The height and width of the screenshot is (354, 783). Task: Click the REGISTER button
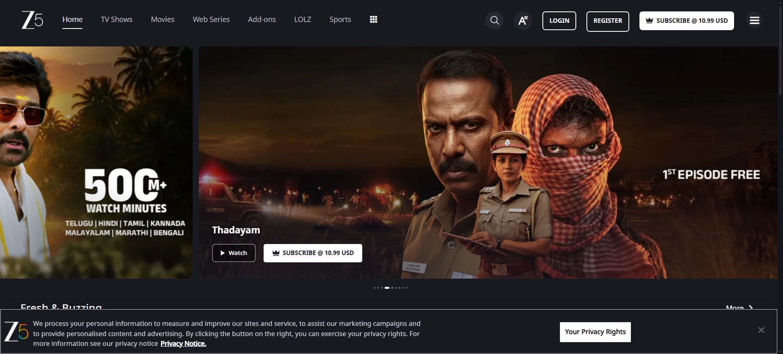[x=608, y=21]
